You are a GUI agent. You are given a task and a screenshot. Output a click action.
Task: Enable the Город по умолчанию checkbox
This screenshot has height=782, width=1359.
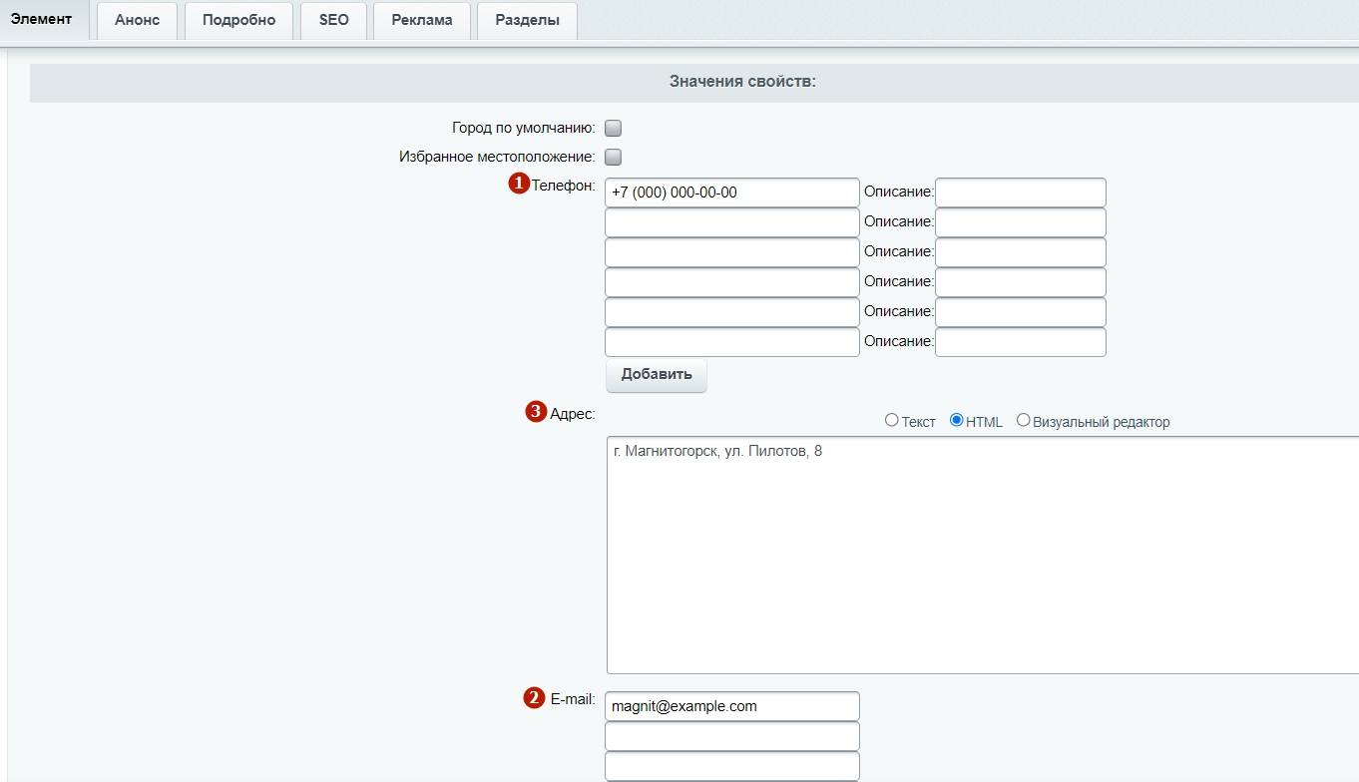pos(614,128)
